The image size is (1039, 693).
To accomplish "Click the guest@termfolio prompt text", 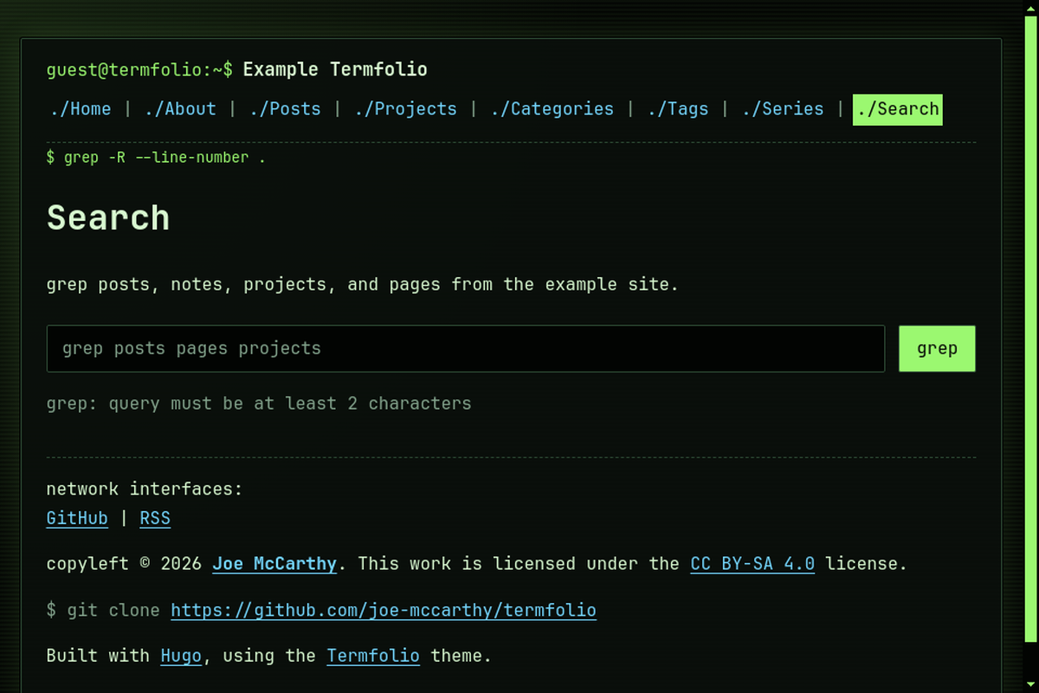I will tap(139, 69).
